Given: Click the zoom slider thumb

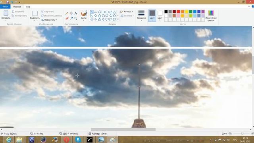Looking at the screenshot, I should pos(242,133).
